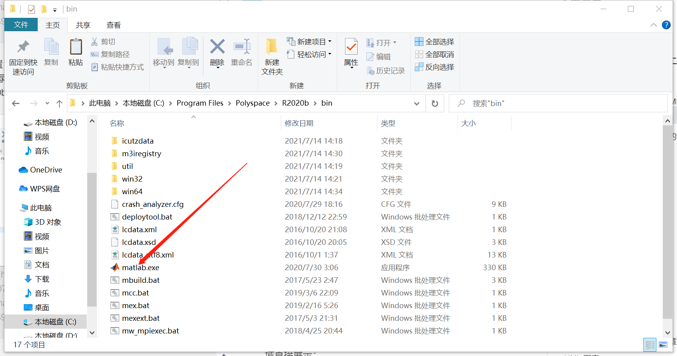Open the File (文件) tab

coord(21,25)
